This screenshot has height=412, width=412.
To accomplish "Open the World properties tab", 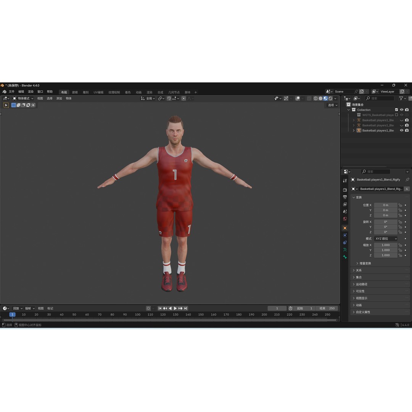I will point(345,219).
